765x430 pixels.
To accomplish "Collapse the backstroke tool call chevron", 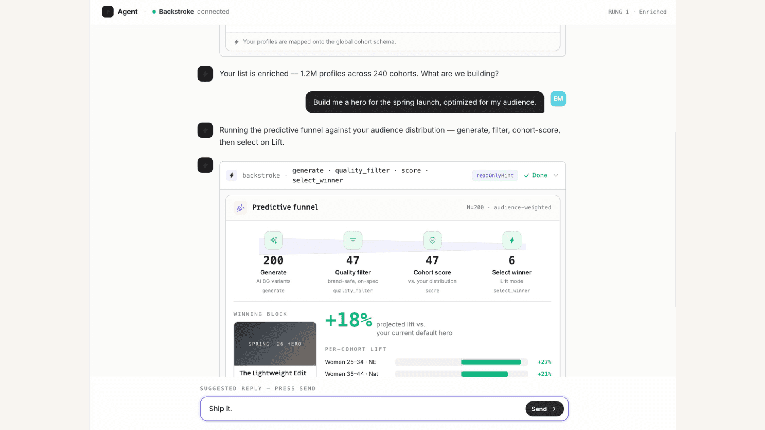I will coord(556,176).
